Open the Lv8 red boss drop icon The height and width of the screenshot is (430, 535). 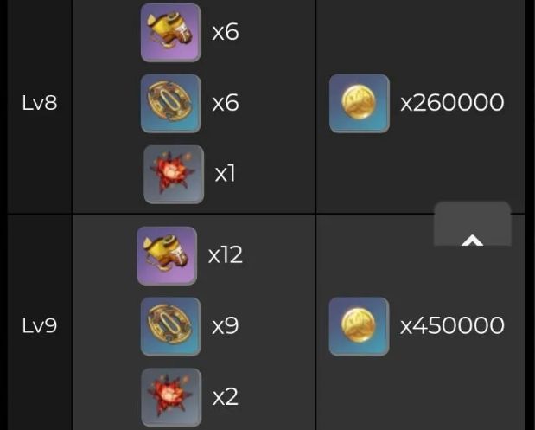[x=174, y=175]
